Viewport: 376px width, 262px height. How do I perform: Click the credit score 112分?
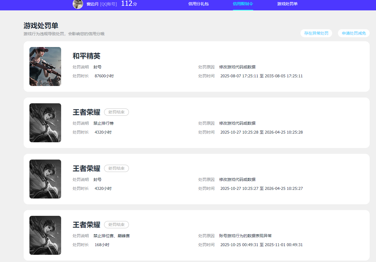tap(129, 4)
